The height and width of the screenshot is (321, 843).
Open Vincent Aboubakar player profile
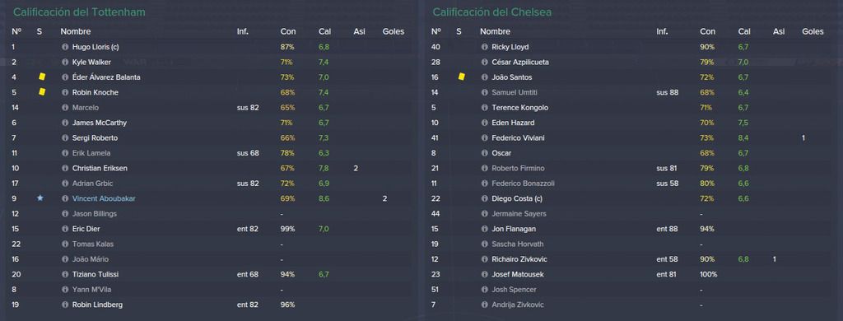(104, 199)
